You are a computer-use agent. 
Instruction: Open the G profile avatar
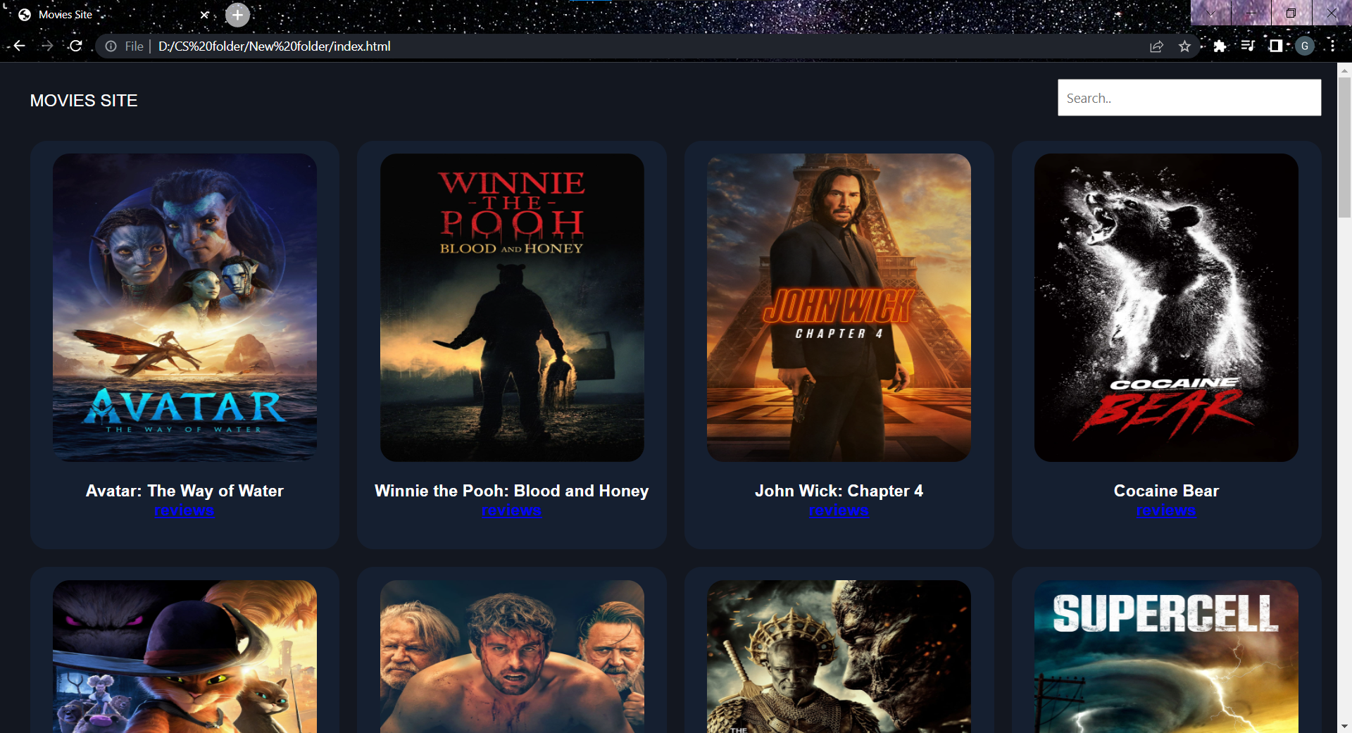[x=1304, y=46]
